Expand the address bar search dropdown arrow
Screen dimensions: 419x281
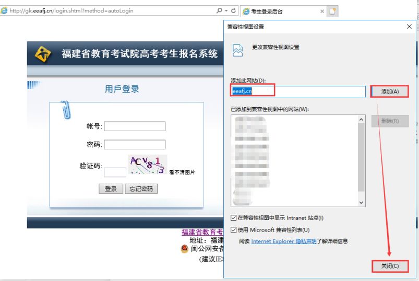tap(226, 11)
